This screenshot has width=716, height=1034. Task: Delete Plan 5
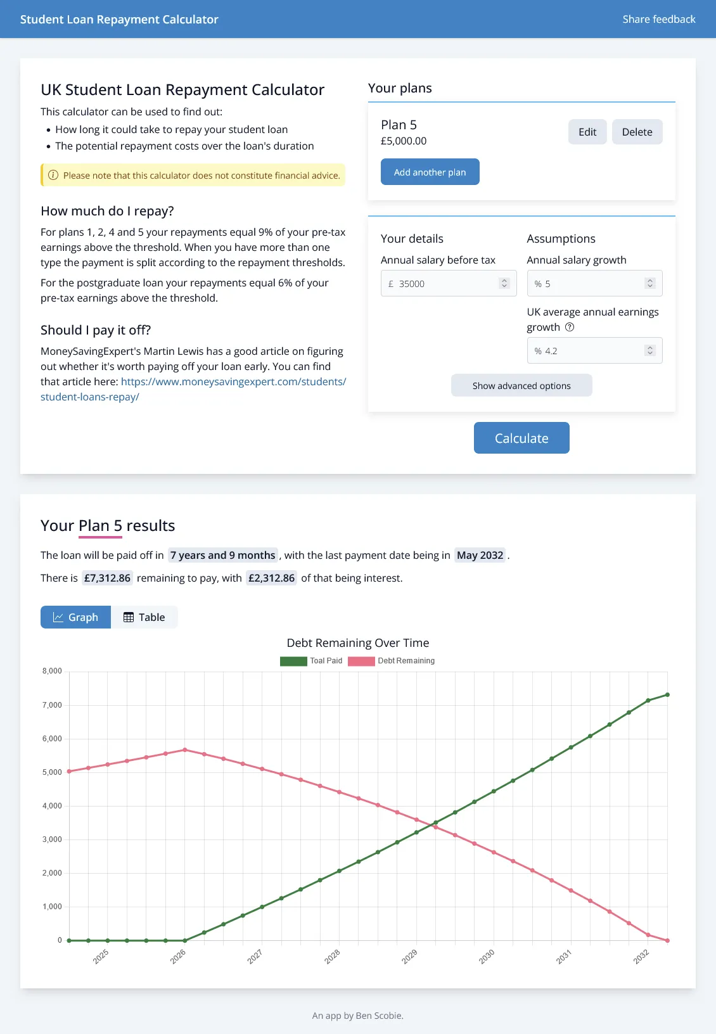[637, 132]
